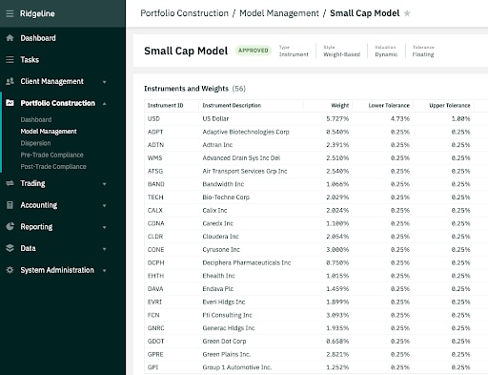Select Dispersion in the sidebar submenu
The width and height of the screenshot is (488, 375).
[x=35, y=143]
